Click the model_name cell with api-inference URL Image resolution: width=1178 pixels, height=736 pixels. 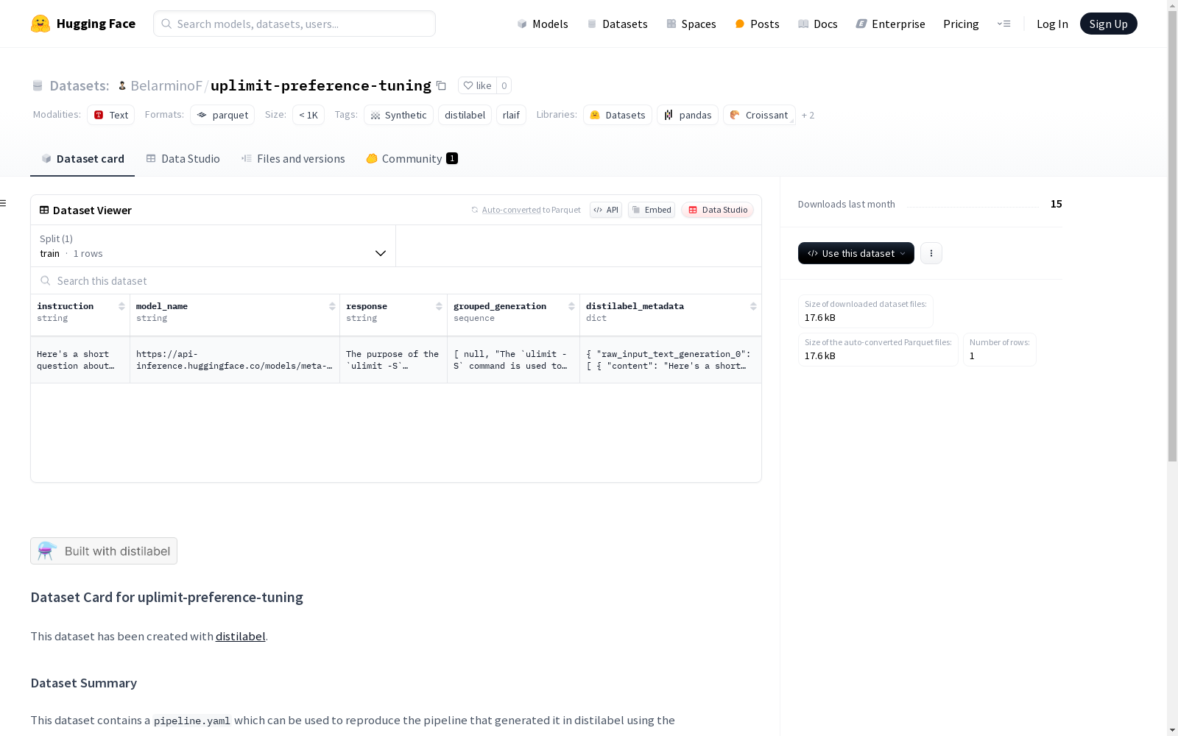pyautogui.click(x=235, y=360)
